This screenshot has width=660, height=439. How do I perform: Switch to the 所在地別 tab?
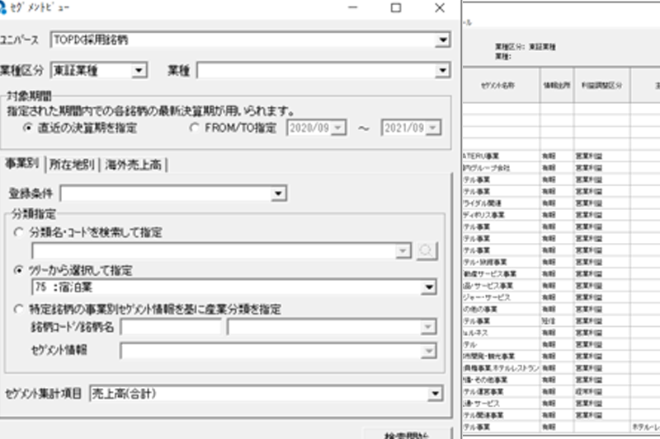[72, 164]
